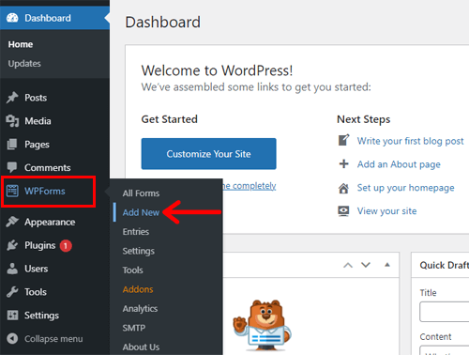469x355 pixels.
Task: Click the homepage house icon
Action: pyautogui.click(x=343, y=188)
